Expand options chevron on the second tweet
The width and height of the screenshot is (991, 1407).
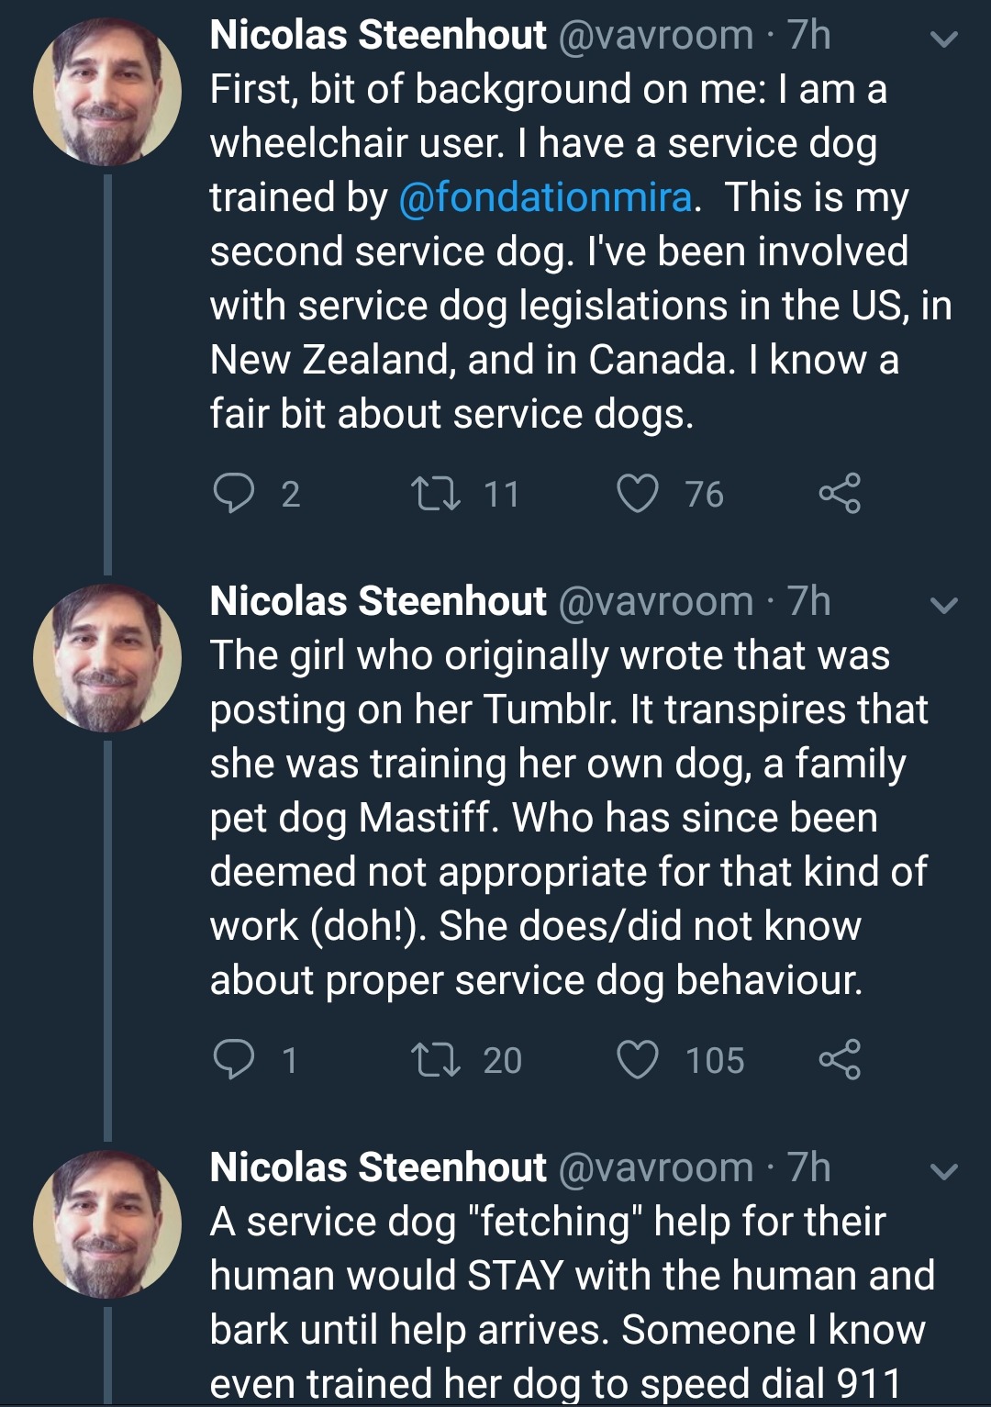click(944, 606)
